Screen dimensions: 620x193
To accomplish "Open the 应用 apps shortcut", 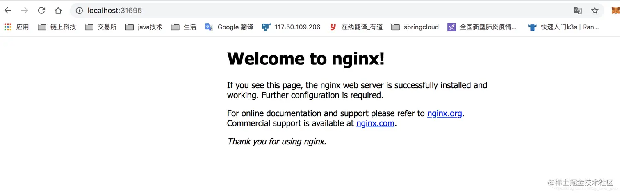I will click(x=16, y=27).
